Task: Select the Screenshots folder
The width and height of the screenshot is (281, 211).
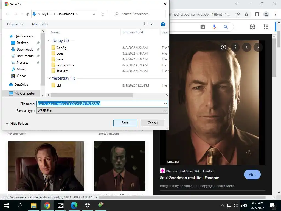Action: (65, 65)
